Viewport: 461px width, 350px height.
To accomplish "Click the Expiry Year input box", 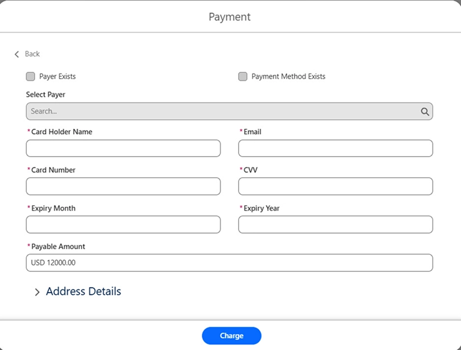I will (335, 225).
